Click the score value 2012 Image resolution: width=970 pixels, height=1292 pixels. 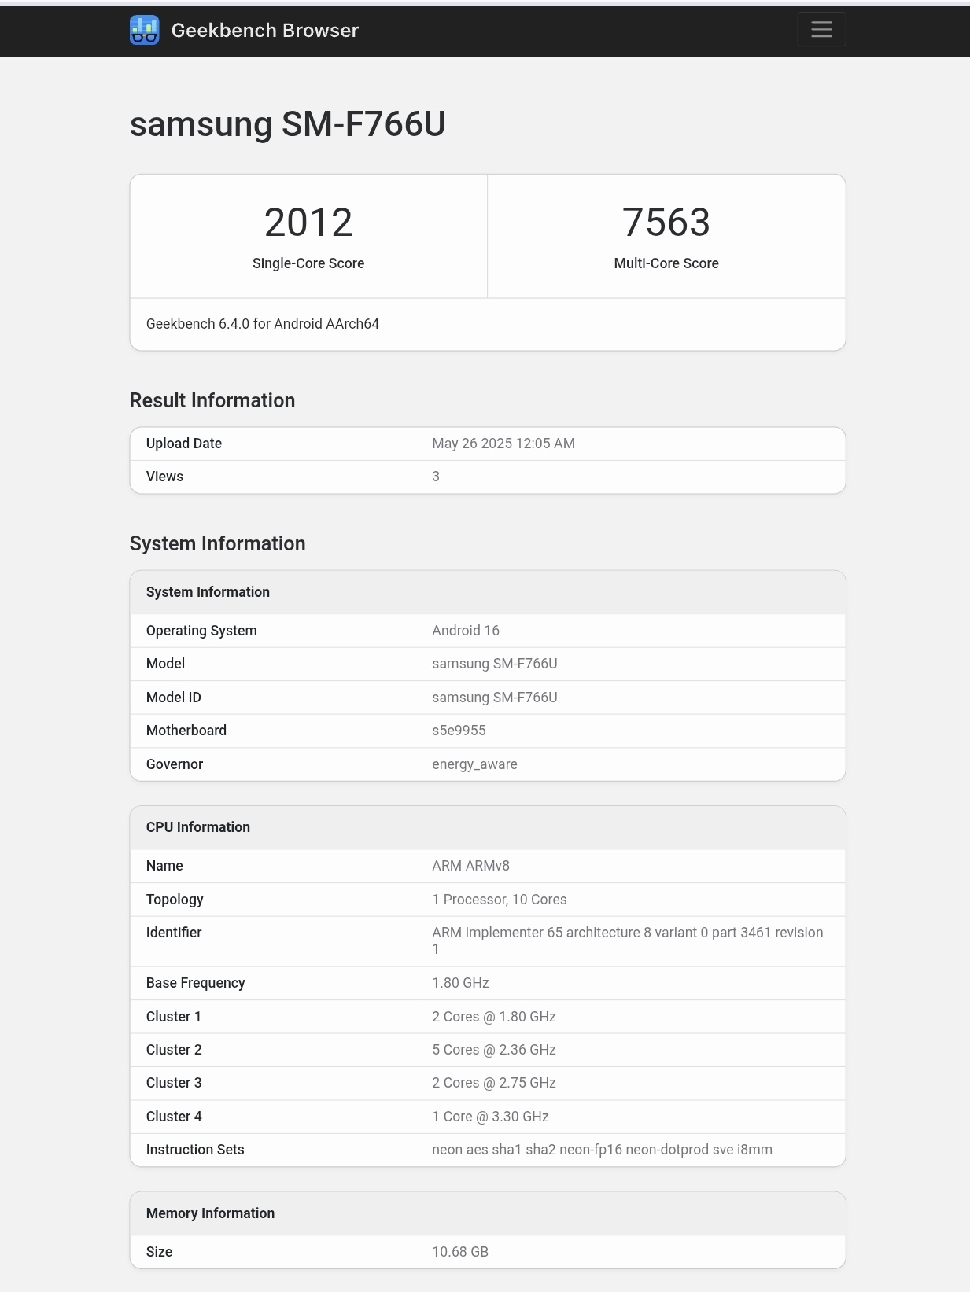308,222
